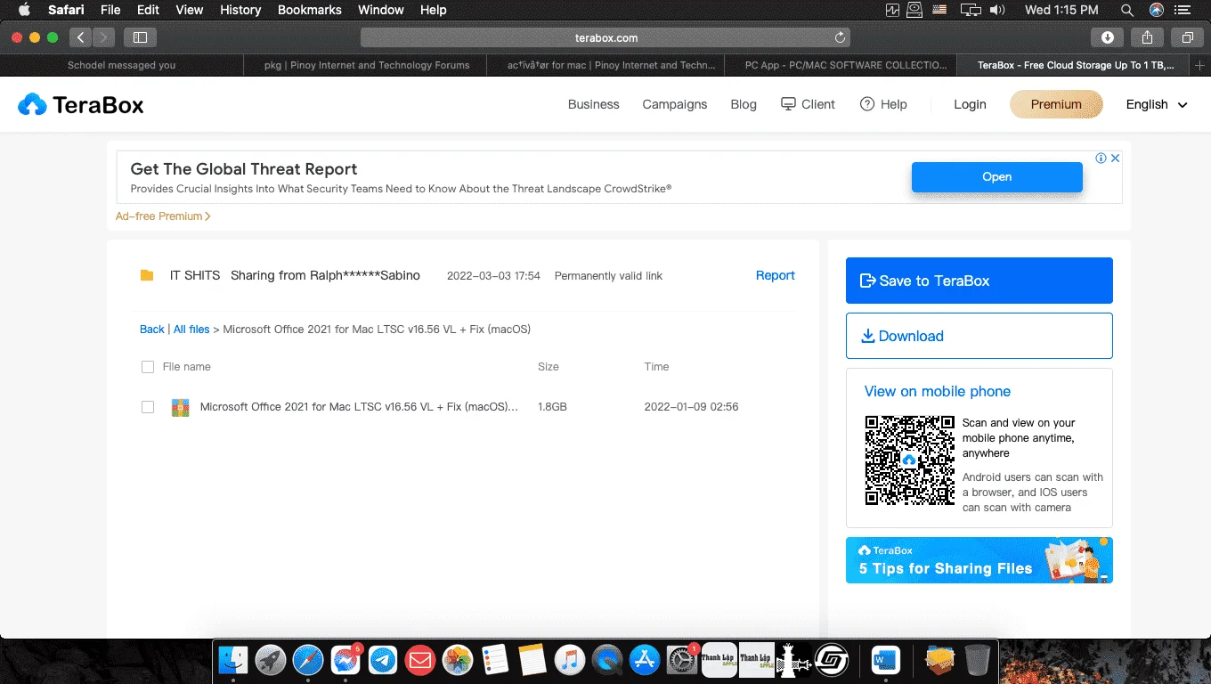Open App Store in the dock

[644, 660]
